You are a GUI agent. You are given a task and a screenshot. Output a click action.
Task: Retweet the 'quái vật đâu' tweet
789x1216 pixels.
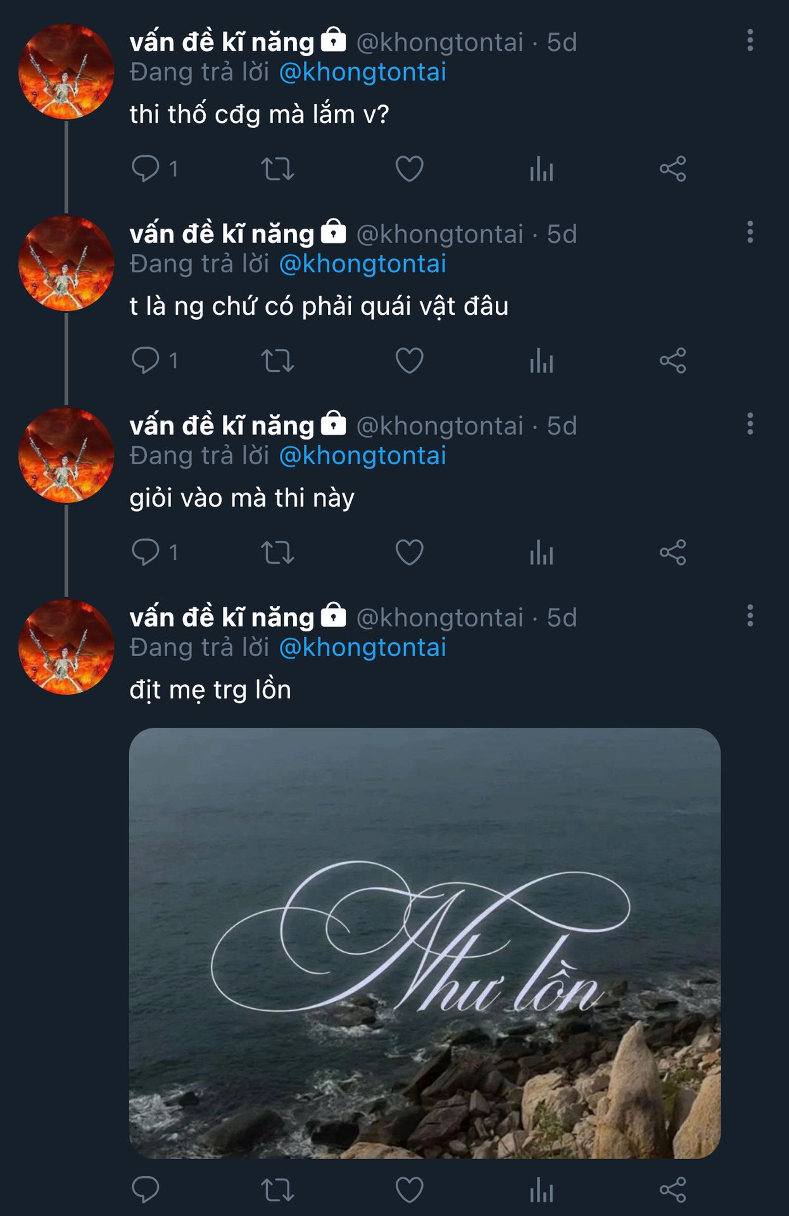click(277, 361)
